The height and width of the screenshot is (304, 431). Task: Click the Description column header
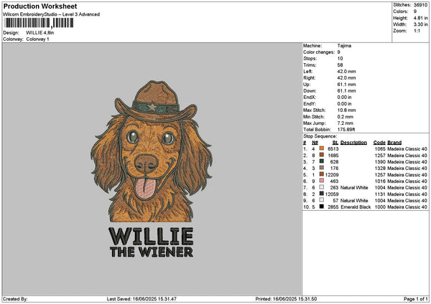point(353,142)
